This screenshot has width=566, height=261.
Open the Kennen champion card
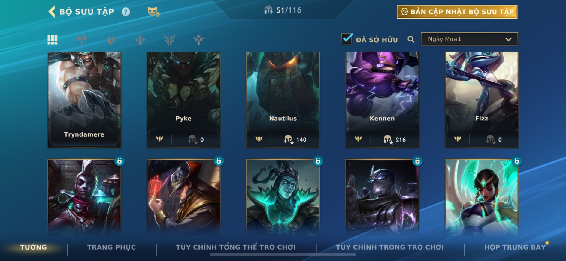click(382, 100)
